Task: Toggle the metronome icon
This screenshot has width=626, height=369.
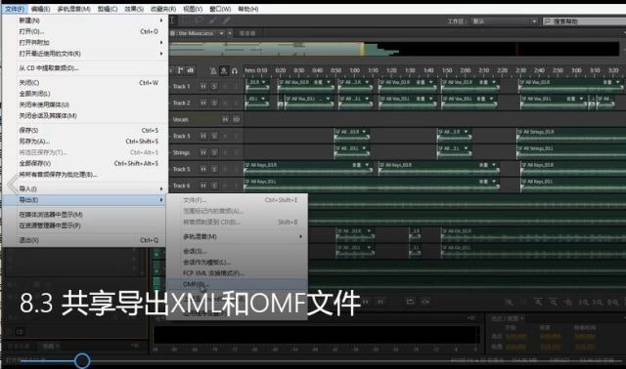Action: click(x=213, y=71)
